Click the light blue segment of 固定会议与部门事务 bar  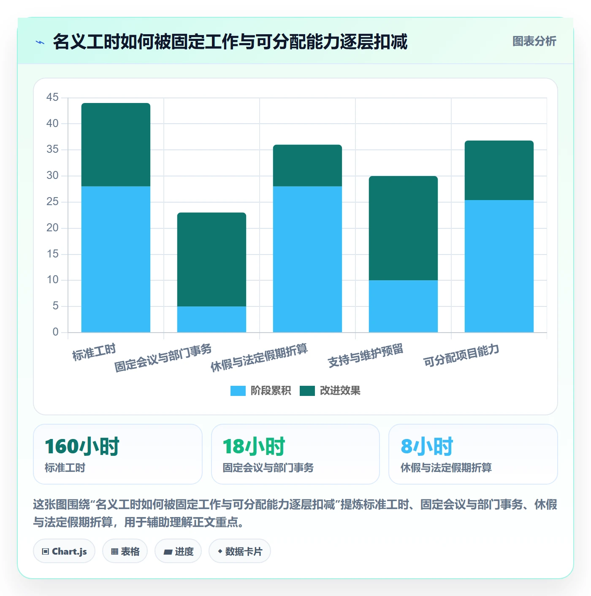point(211,319)
